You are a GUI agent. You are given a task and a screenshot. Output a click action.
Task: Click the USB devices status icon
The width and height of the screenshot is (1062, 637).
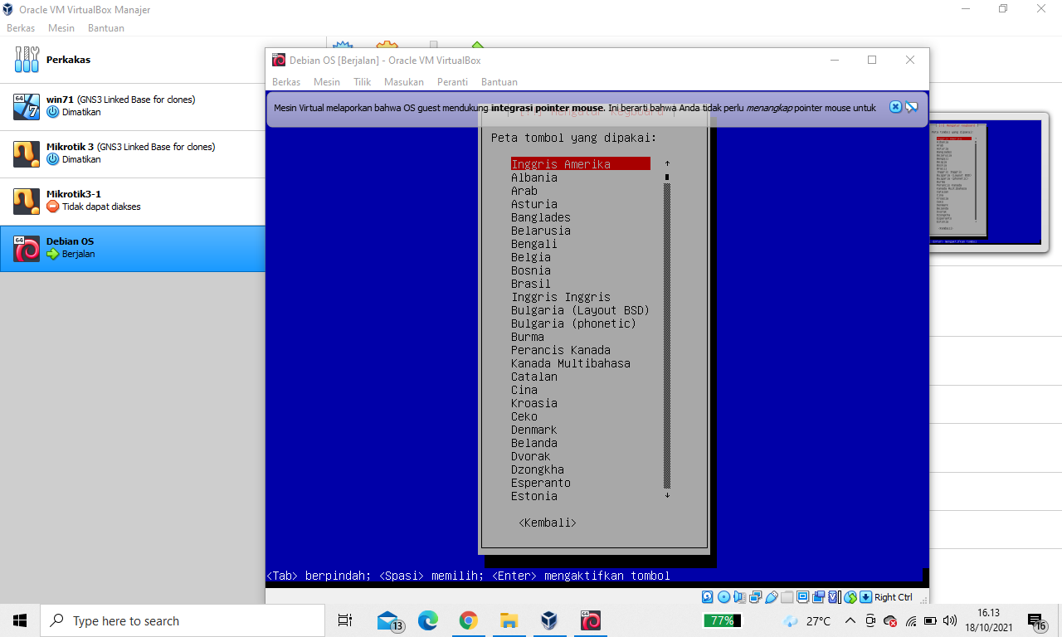point(772,597)
